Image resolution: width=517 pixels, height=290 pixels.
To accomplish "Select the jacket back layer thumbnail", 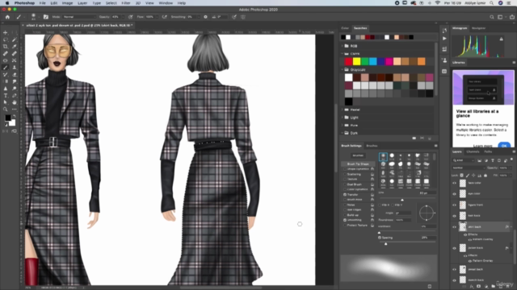I will (x=463, y=248).
